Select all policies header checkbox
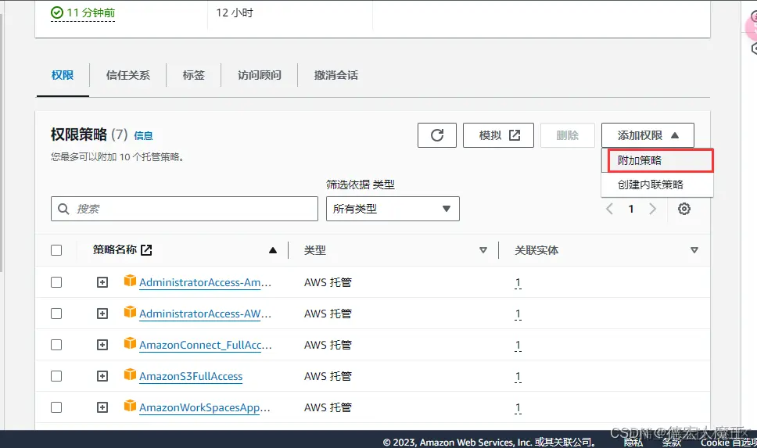 click(x=56, y=250)
